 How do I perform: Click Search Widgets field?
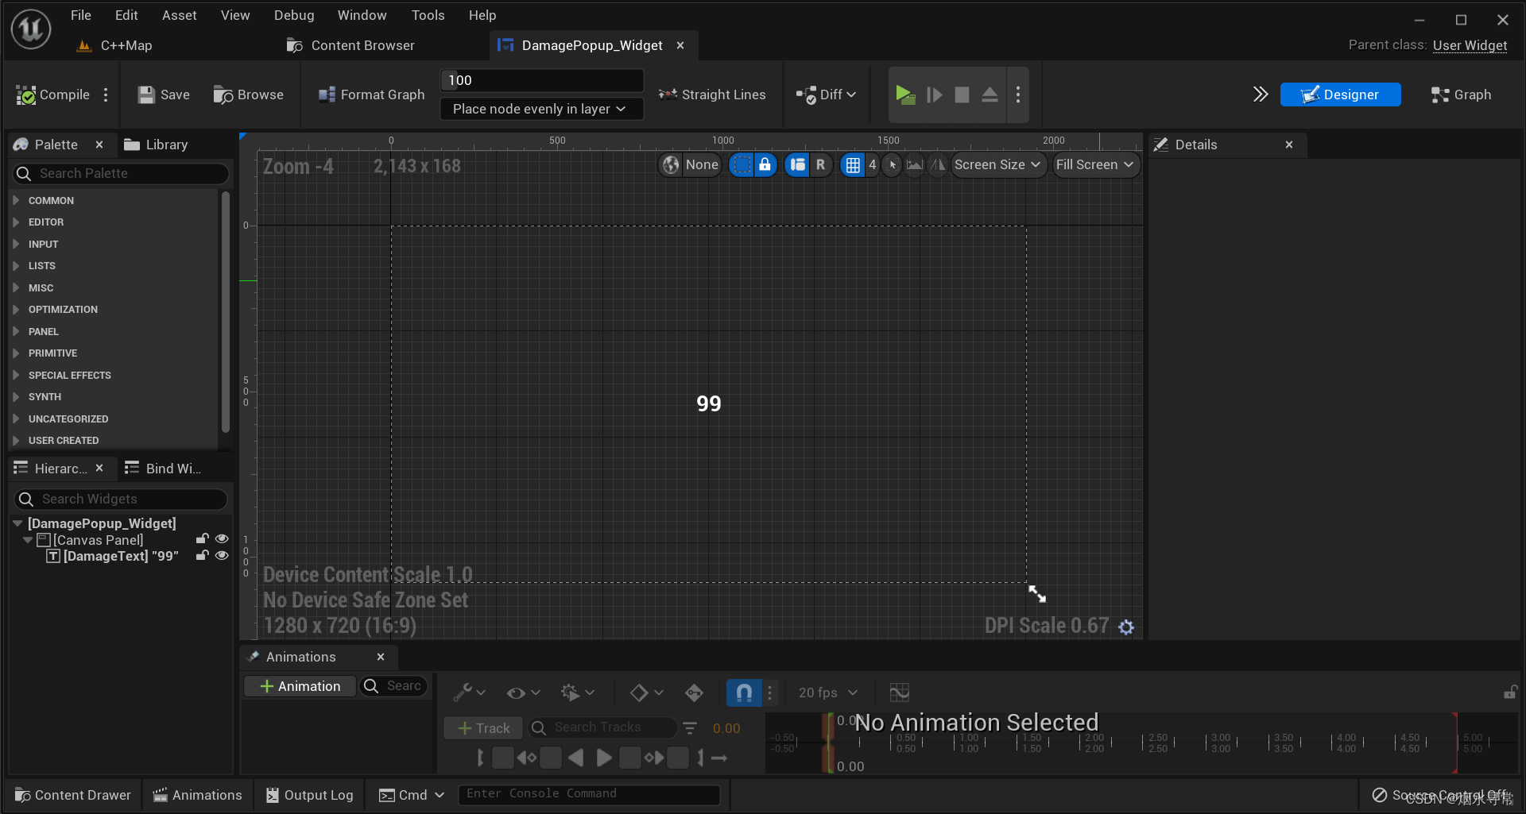[x=122, y=499]
